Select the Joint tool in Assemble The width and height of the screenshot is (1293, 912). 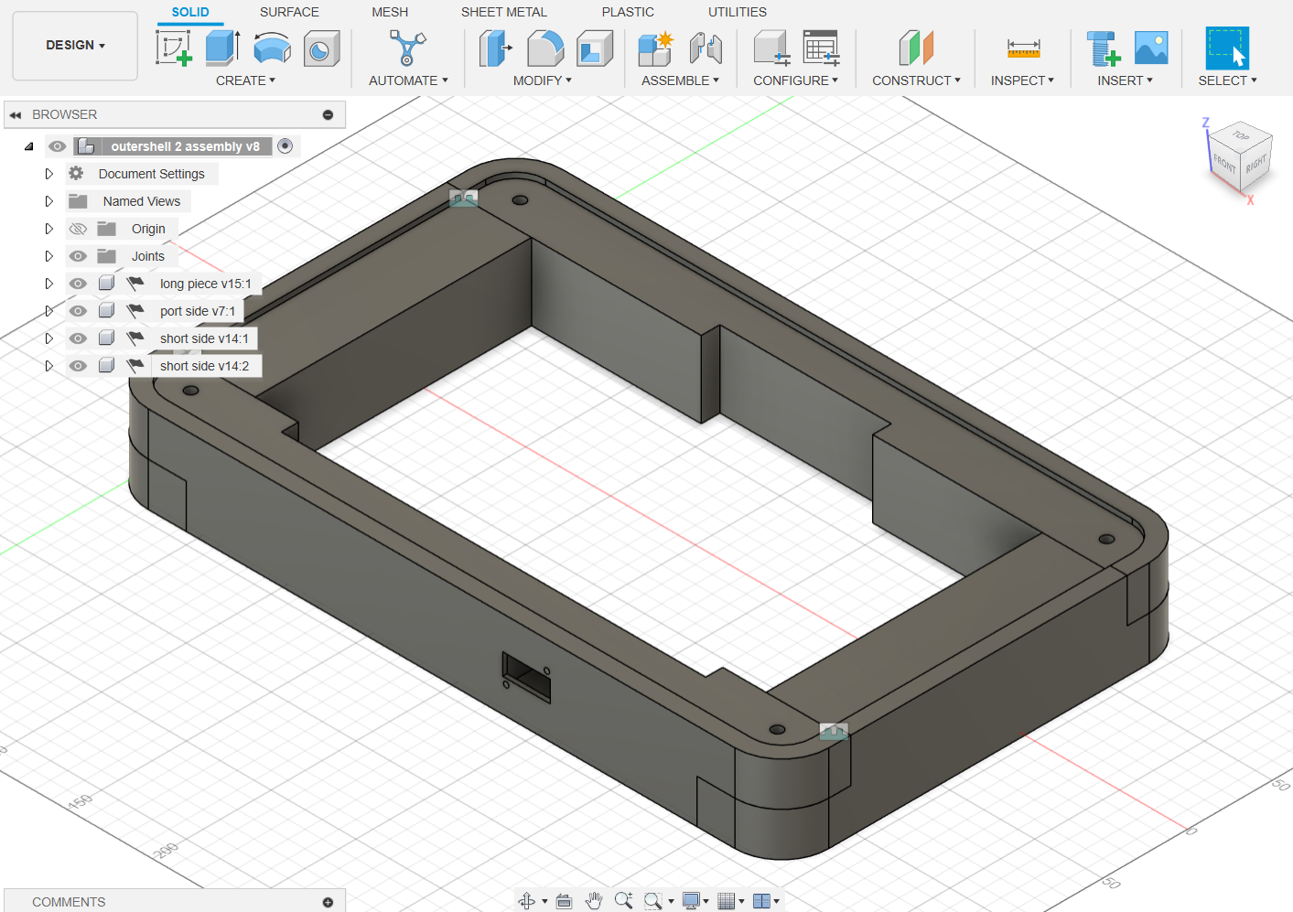(x=706, y=48)
